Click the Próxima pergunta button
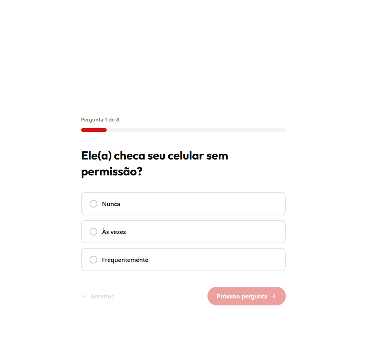The width and height of the screenshot is (380, 345). pos(247,296)
